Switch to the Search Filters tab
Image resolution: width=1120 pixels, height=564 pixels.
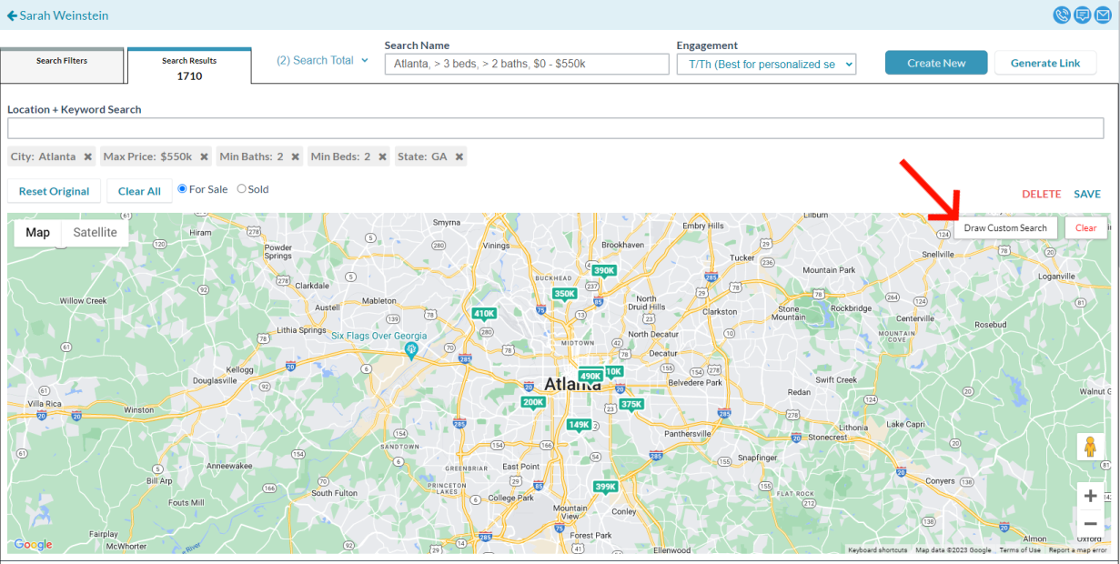point(61,61)
